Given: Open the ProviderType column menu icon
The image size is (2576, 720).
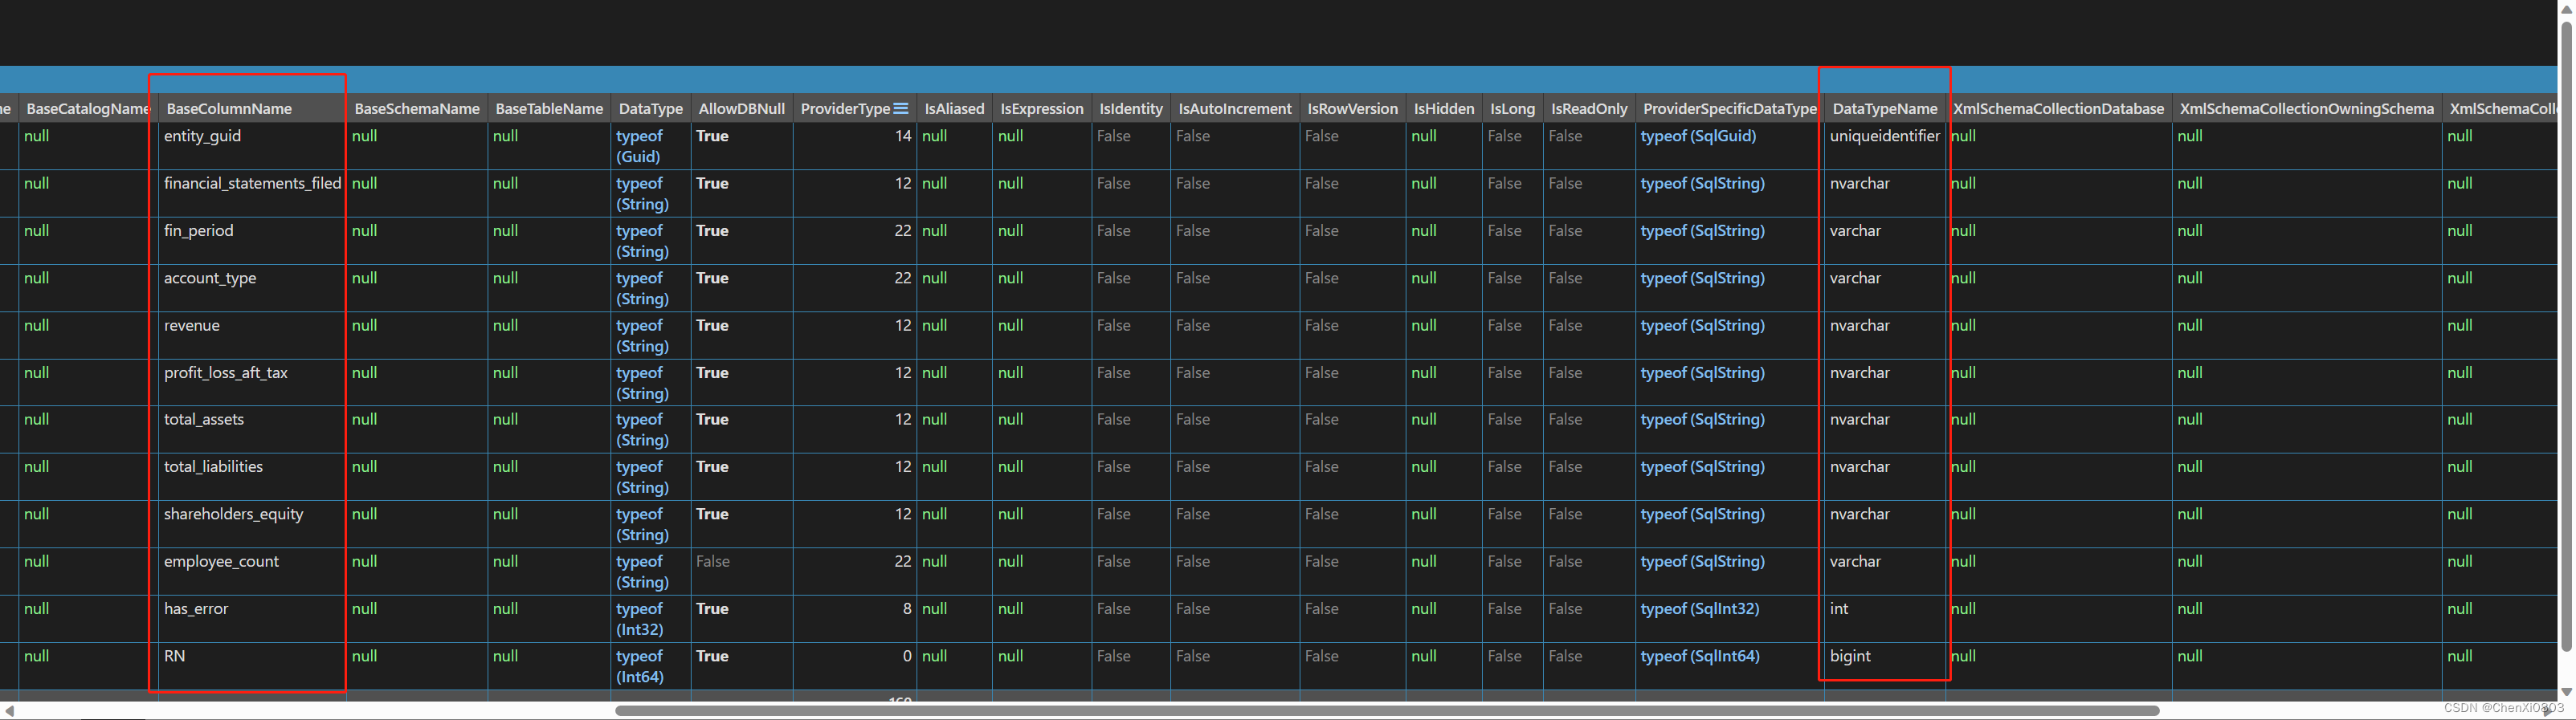Looking at the screenshot, I should point(901,109).
